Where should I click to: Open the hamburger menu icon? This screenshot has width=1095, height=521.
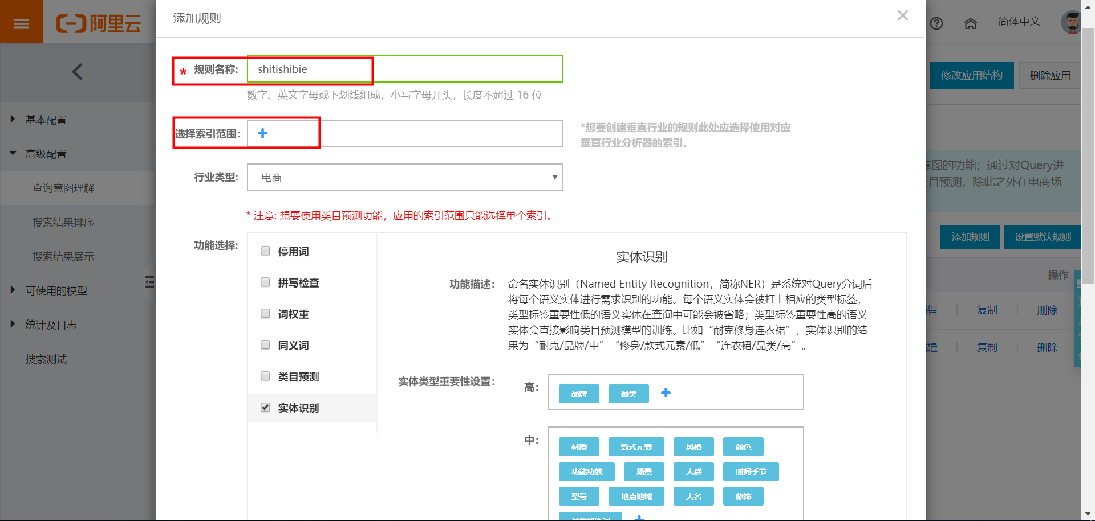pyautogui.click(x=21, y=23)
